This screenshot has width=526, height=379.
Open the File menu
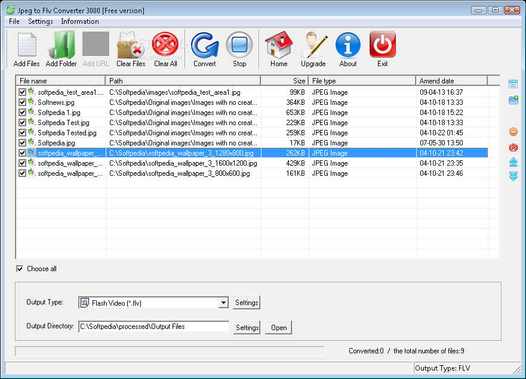point(14,21)
